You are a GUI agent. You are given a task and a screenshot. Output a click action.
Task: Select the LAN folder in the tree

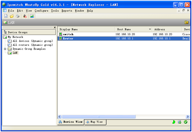[15, 53]
